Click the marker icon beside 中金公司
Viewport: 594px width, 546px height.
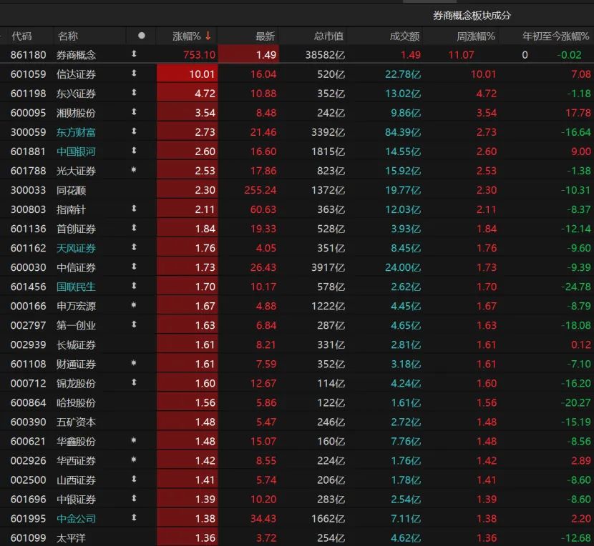[x=134, y=517]
